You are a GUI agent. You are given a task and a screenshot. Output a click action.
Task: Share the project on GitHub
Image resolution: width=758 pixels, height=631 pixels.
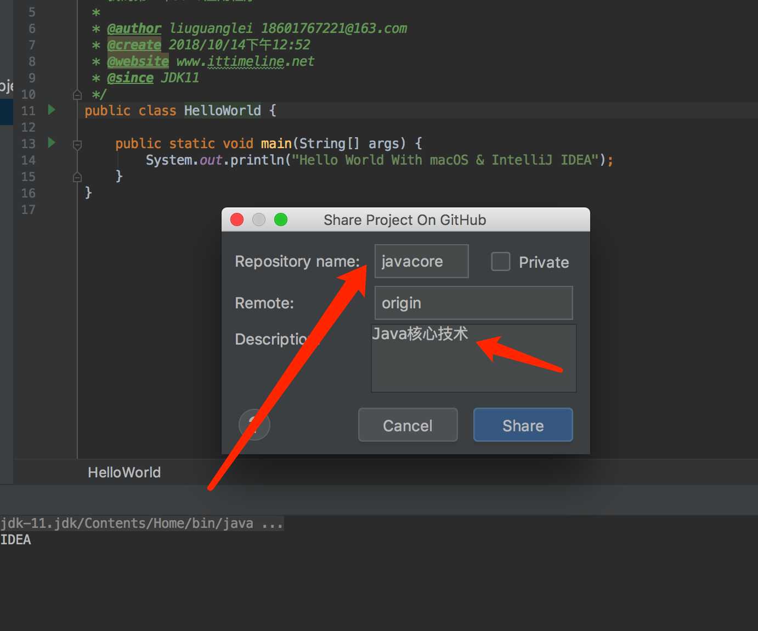[523, 425]
